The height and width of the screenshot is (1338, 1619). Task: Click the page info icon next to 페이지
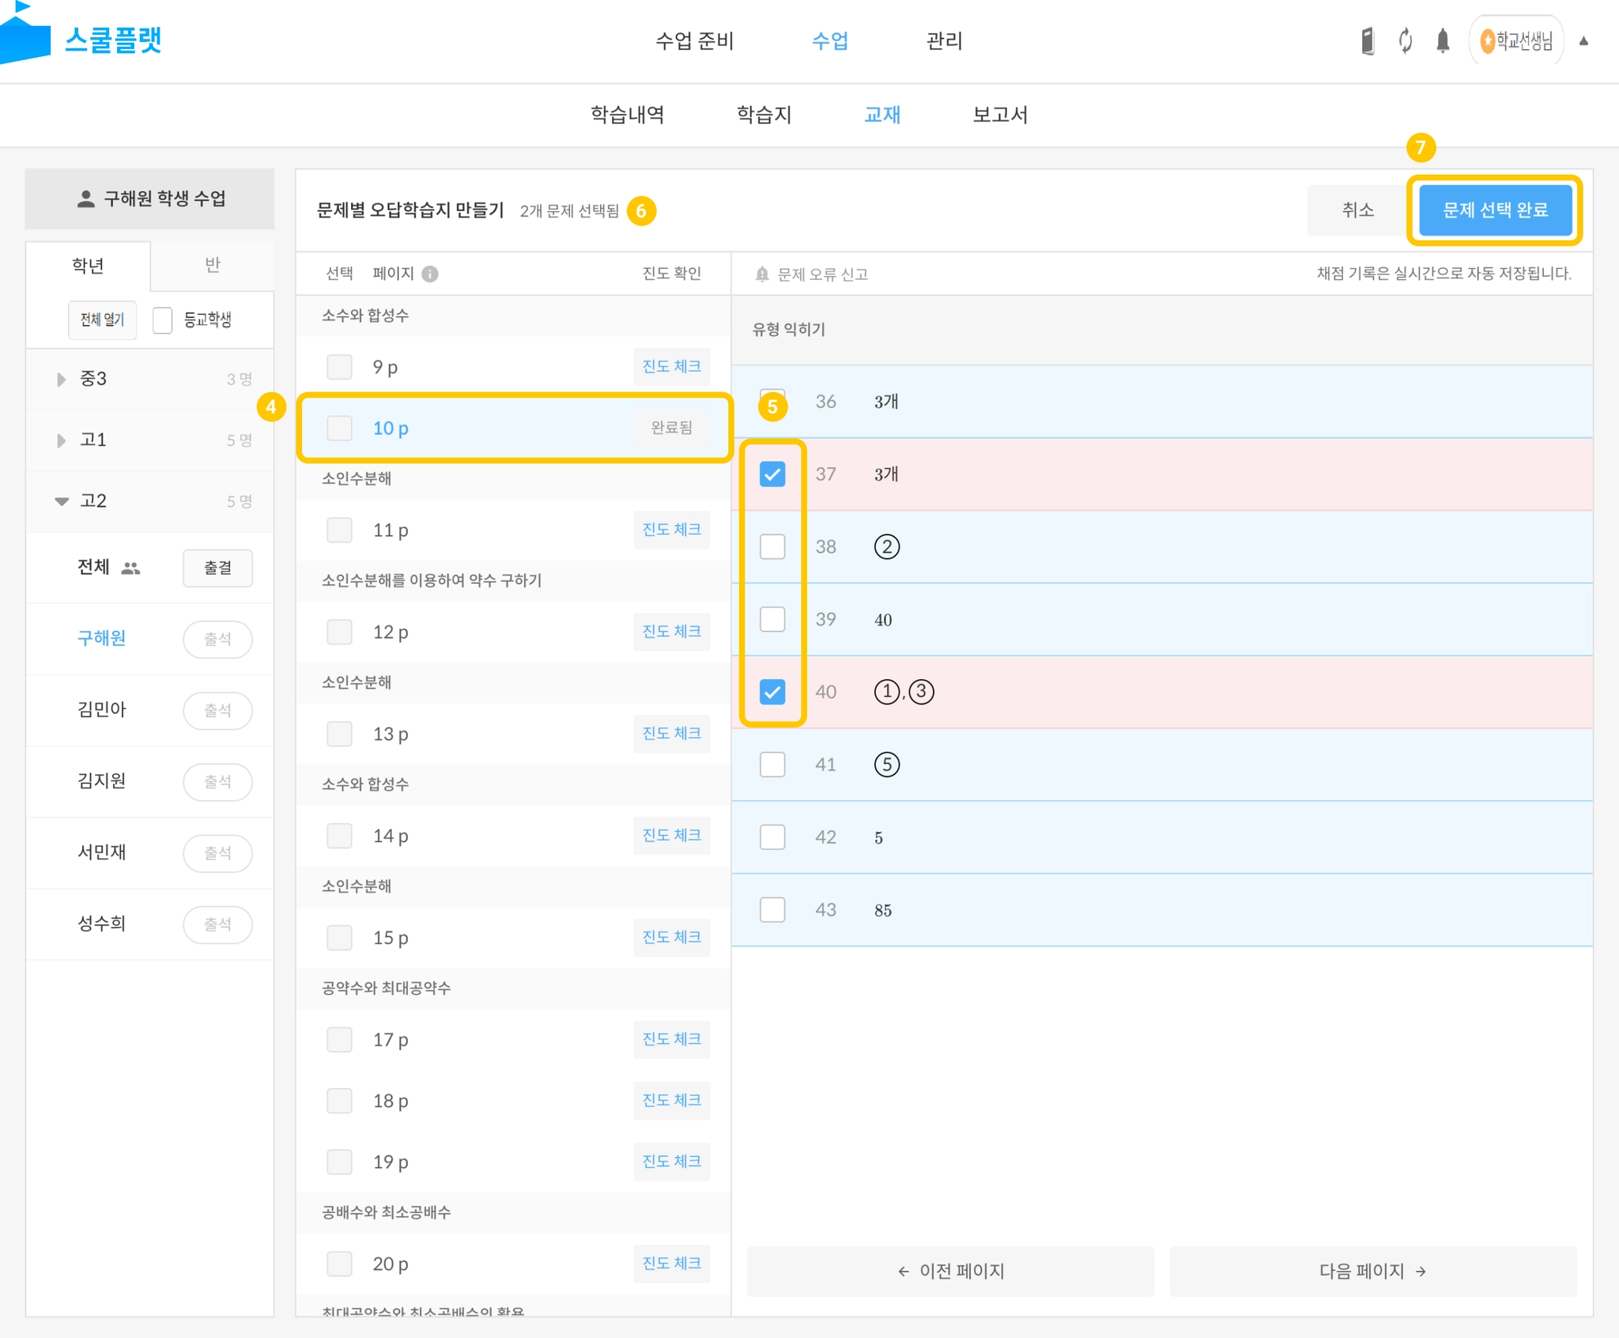point(430,274)
